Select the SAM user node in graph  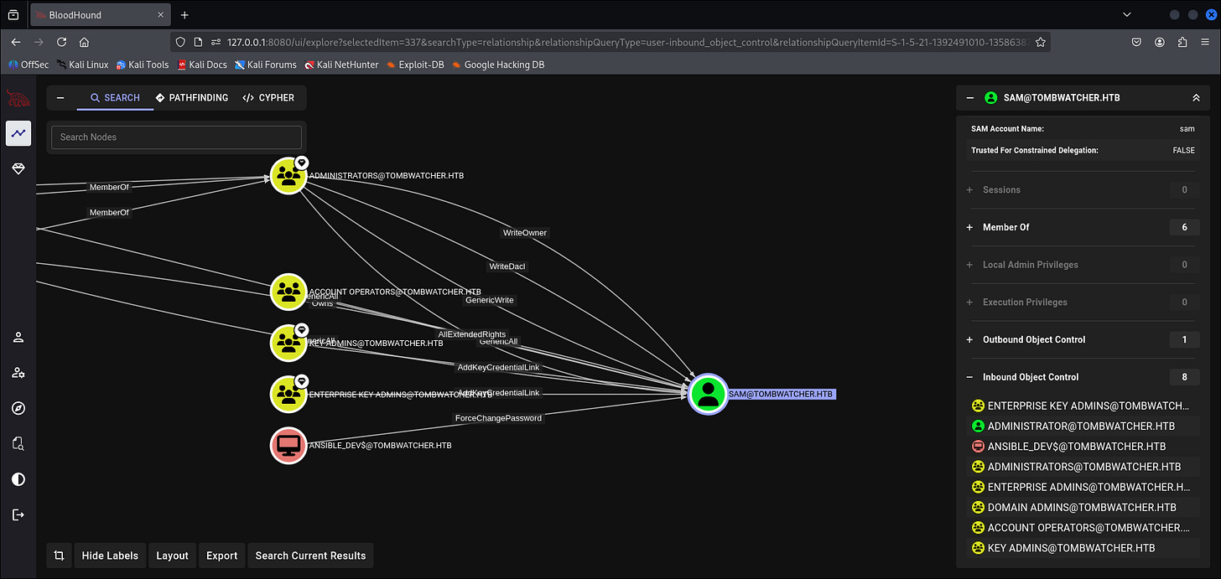click(709, 394)
